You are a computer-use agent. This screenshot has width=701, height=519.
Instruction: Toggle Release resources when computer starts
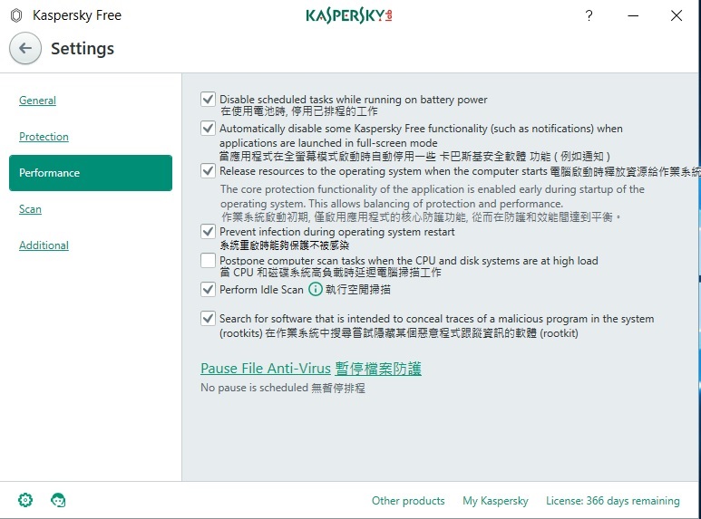pos(208,171)
